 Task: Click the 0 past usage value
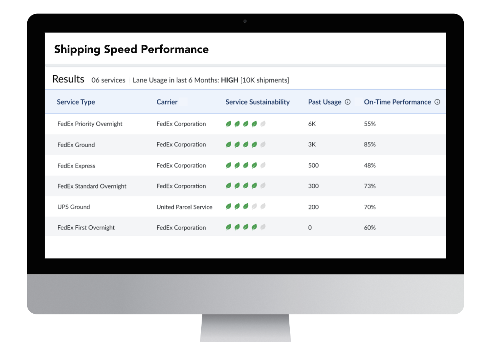pyautogui.click(x=310, y=227)
